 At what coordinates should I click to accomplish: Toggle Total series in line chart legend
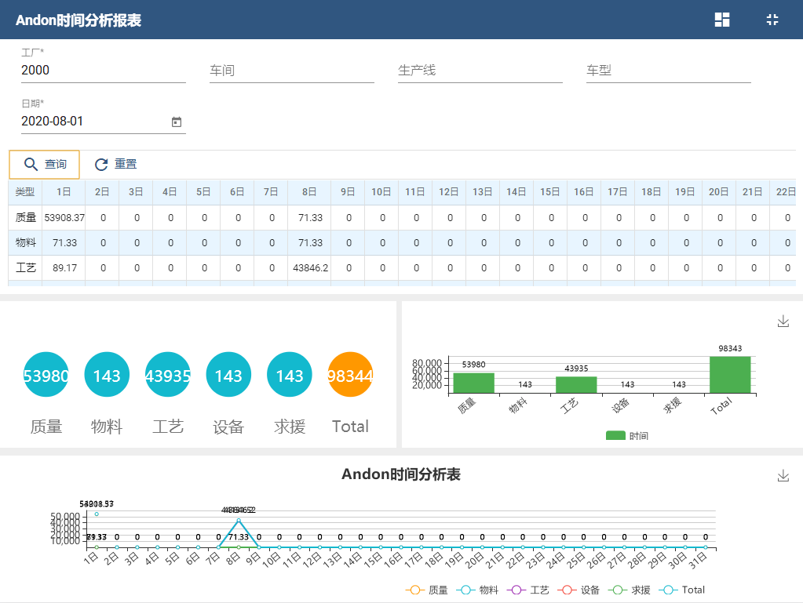click(682, 590)
